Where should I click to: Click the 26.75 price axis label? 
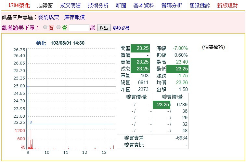point(19,50)
